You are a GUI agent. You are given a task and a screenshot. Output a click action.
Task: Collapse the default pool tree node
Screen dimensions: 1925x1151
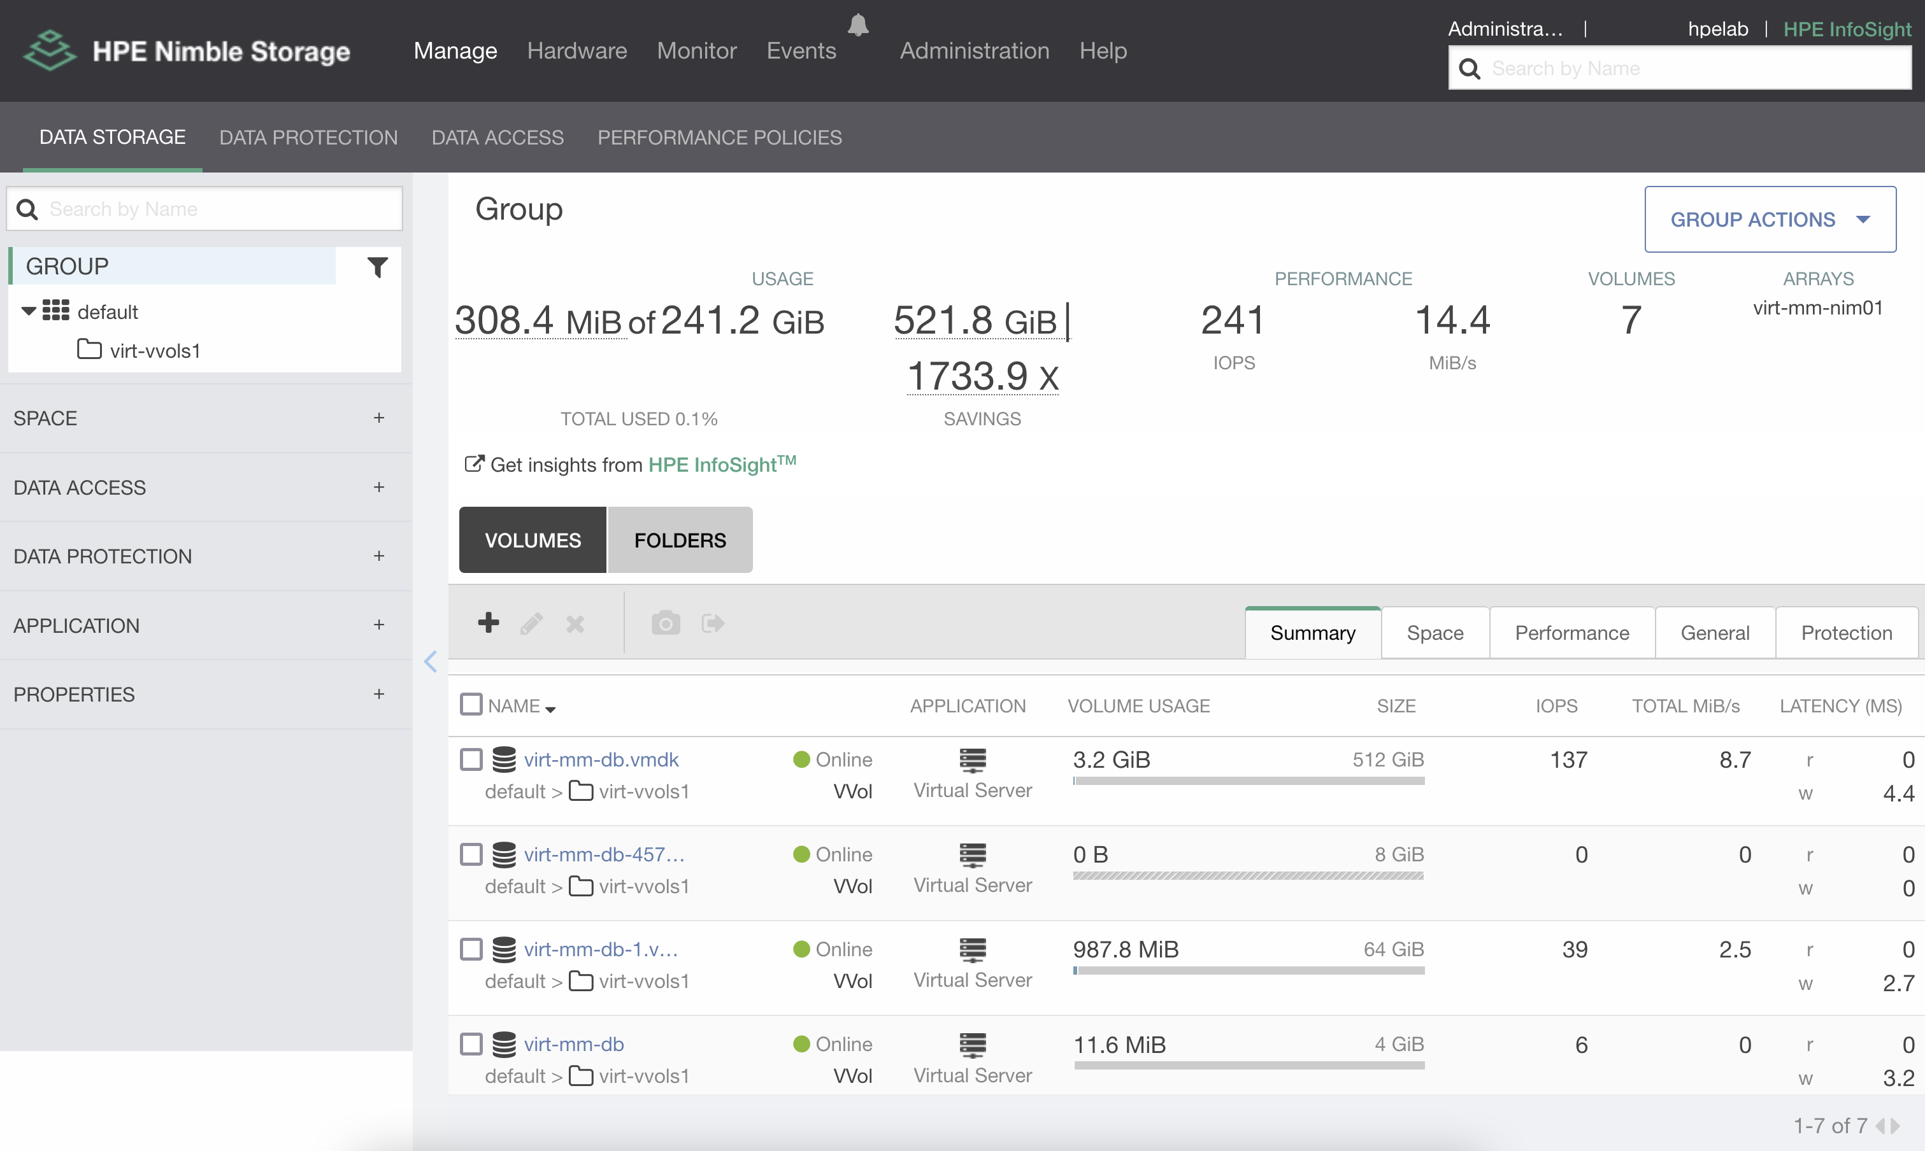coord(29,311)
